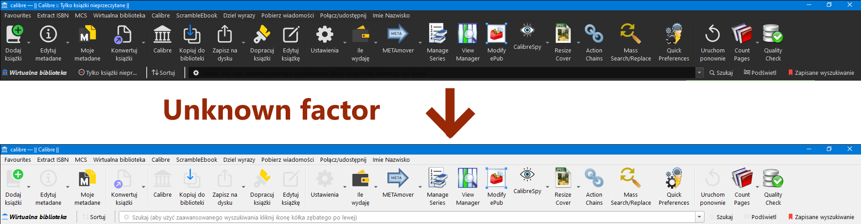
Task: Click Dodaj książki icon in light window
Action: (x=14, y=178)
